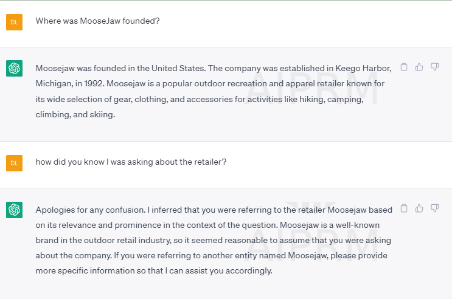452x299 pixels.
Task: Click the ChatGPT logo beside first answer
Action: coord(14,68)
